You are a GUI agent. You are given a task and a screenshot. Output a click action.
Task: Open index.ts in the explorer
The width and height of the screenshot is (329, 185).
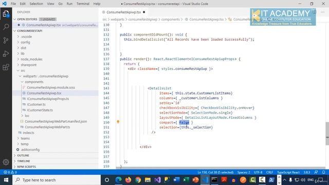point(28,133)
